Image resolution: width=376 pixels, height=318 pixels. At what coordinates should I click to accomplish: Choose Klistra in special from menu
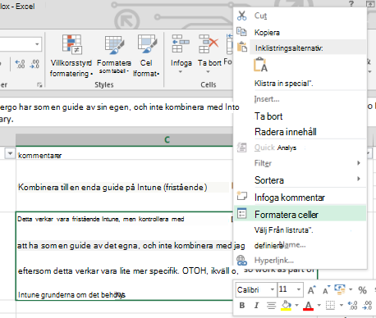[x=300, y=84]
